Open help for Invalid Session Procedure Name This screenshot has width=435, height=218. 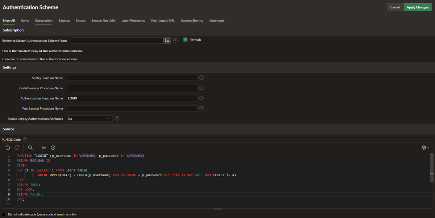click(202, 88)
